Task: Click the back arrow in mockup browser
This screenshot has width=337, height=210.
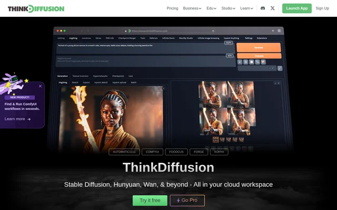Action: pyautogui.click(x=82, y=30)
